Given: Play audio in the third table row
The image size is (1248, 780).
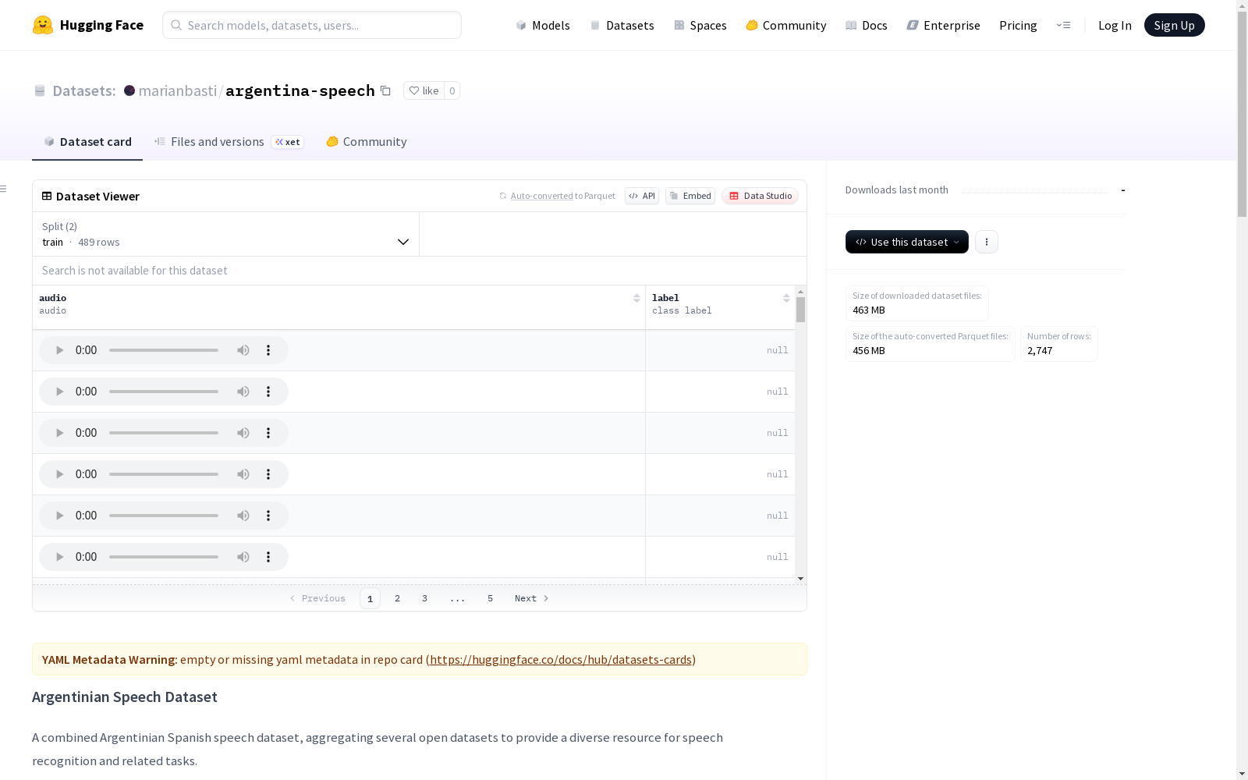Looking at the screenshot, I should pos(59,433).
